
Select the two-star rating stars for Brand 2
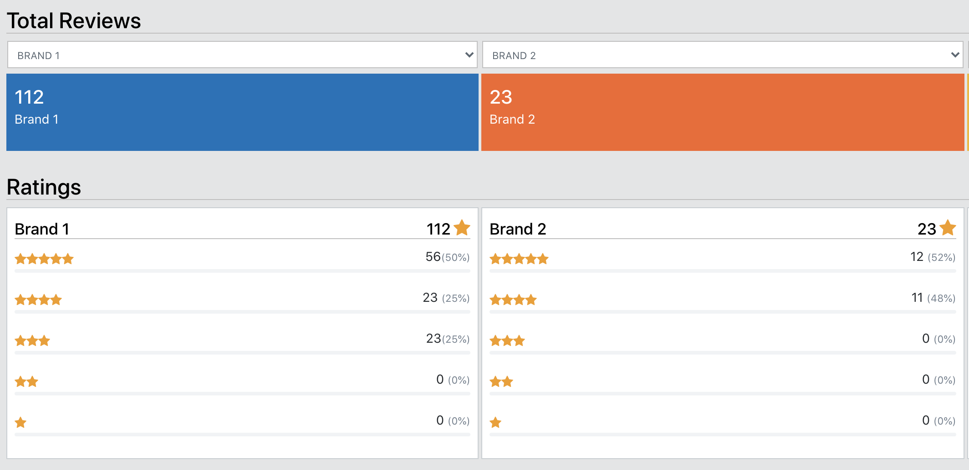click(x=501, y=381)
